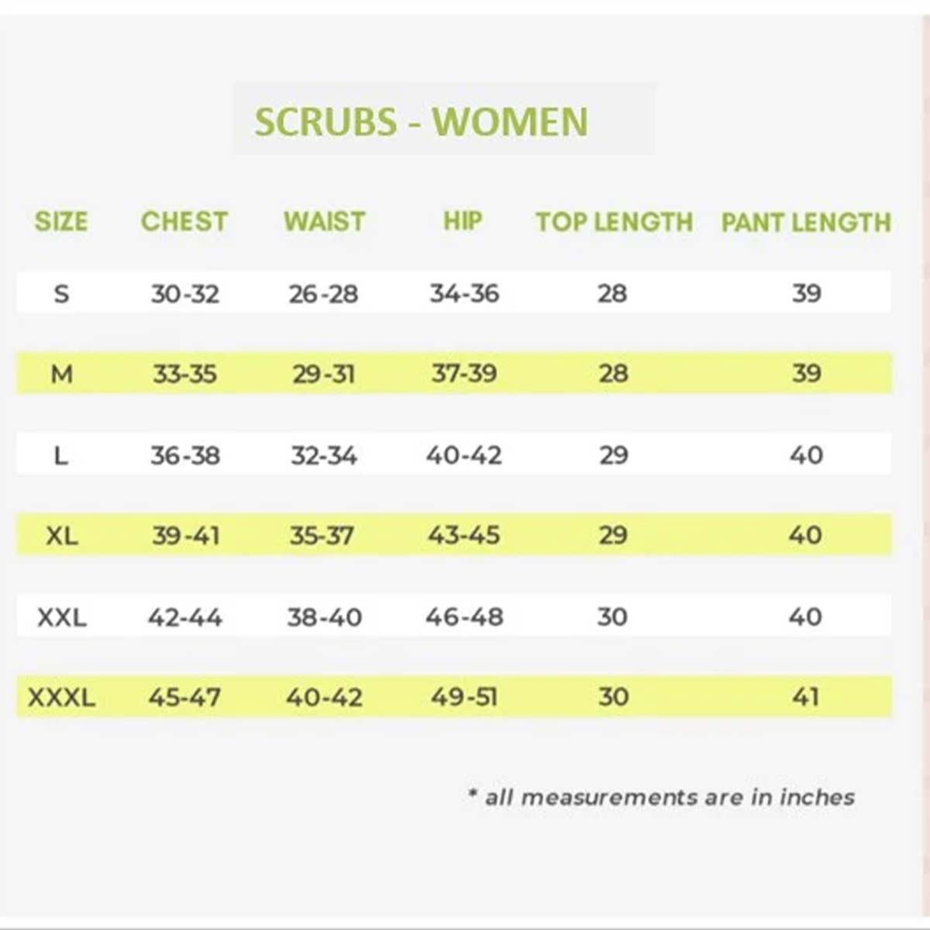930x930 pixels.
Task: Select the CHEST column header
Action: [184, 222]
